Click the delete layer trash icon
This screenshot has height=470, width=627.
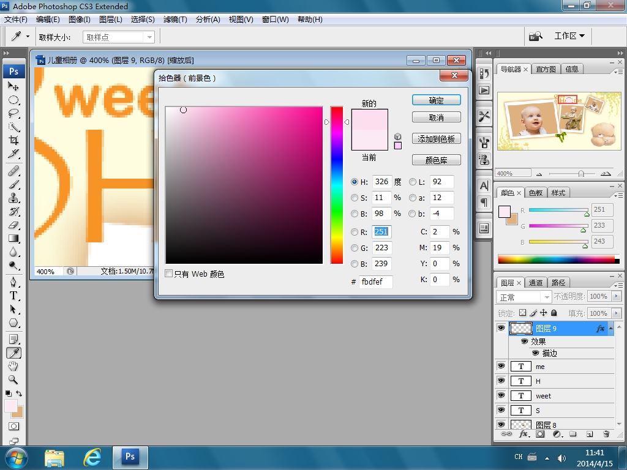tap(606, 434)
